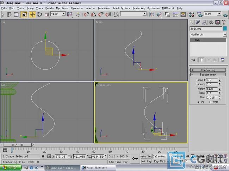Select the CCW radio button
The width and height of the screenshot is (229, 171).
(x=210, y=102)
